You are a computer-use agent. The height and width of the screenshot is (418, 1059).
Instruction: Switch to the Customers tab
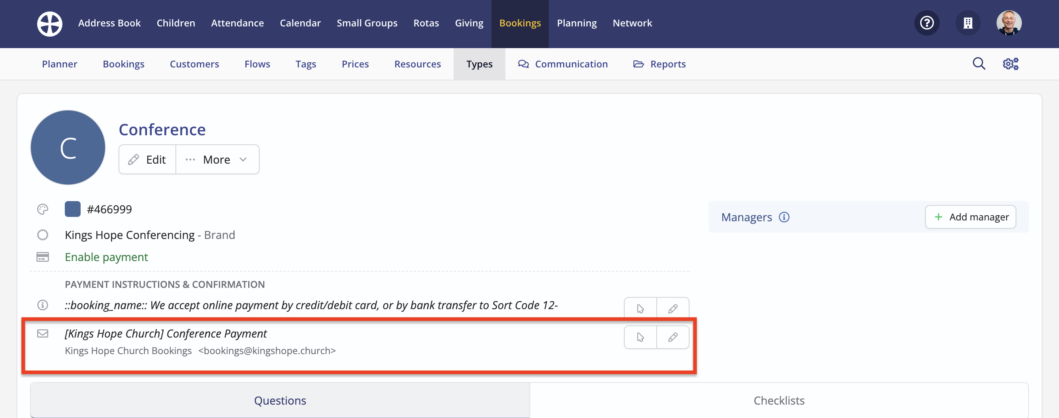(194, 64)
